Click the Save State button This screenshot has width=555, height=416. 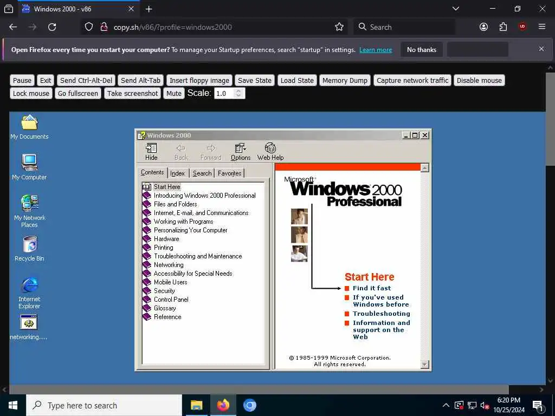255,80
